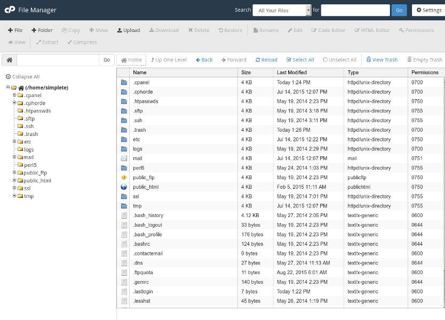Click the Copy toolbar button
The height and width of the screenshot is (320, 445).
(x=71, y=30)
